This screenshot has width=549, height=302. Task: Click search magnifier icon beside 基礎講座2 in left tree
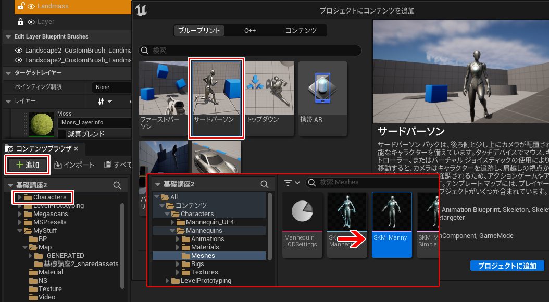(x=118, y=185)
